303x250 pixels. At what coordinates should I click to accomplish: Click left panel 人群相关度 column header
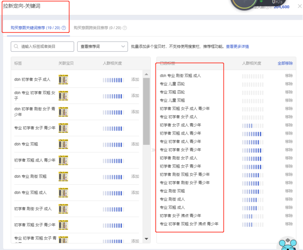pyautogui.click(x=112, y=63)
